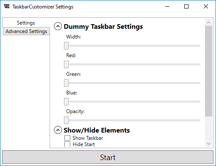Image resolution: width=216 pixels, height=166 pixels.
Task: Click the scrollbar down arrow
Action: pos(208,144)
